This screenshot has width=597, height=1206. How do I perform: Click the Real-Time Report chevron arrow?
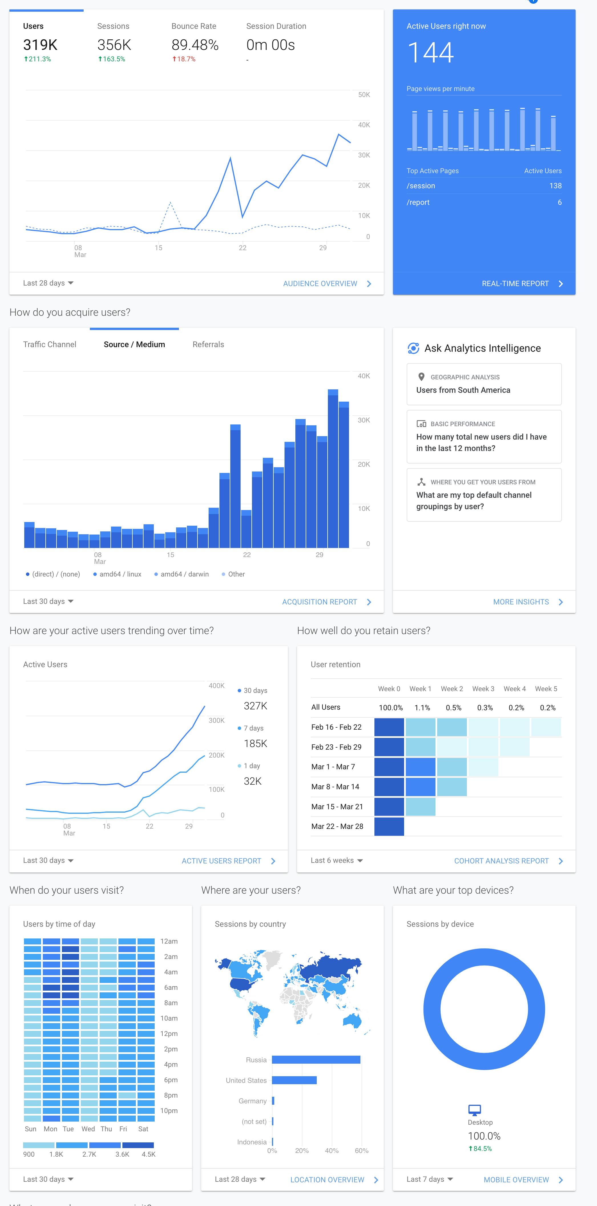click(560, 284)
